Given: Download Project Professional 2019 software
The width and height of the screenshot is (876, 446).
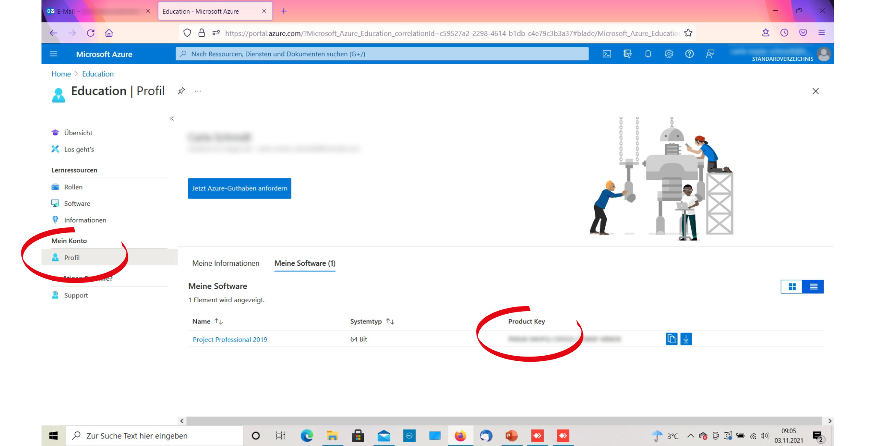Looking at the screenshot, I should click(686, 339).
